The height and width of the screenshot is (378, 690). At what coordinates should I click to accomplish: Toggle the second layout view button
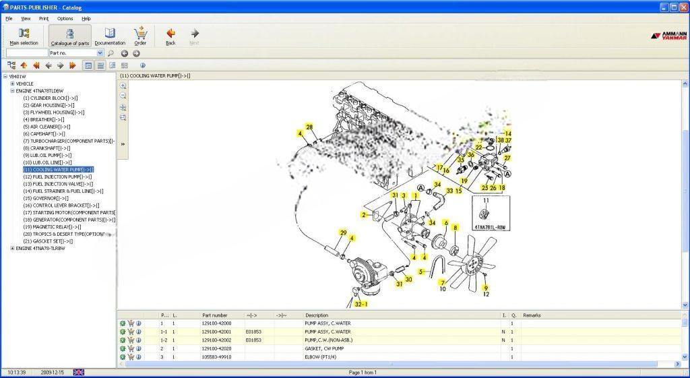pyautogui.click(x=100, y=65)
